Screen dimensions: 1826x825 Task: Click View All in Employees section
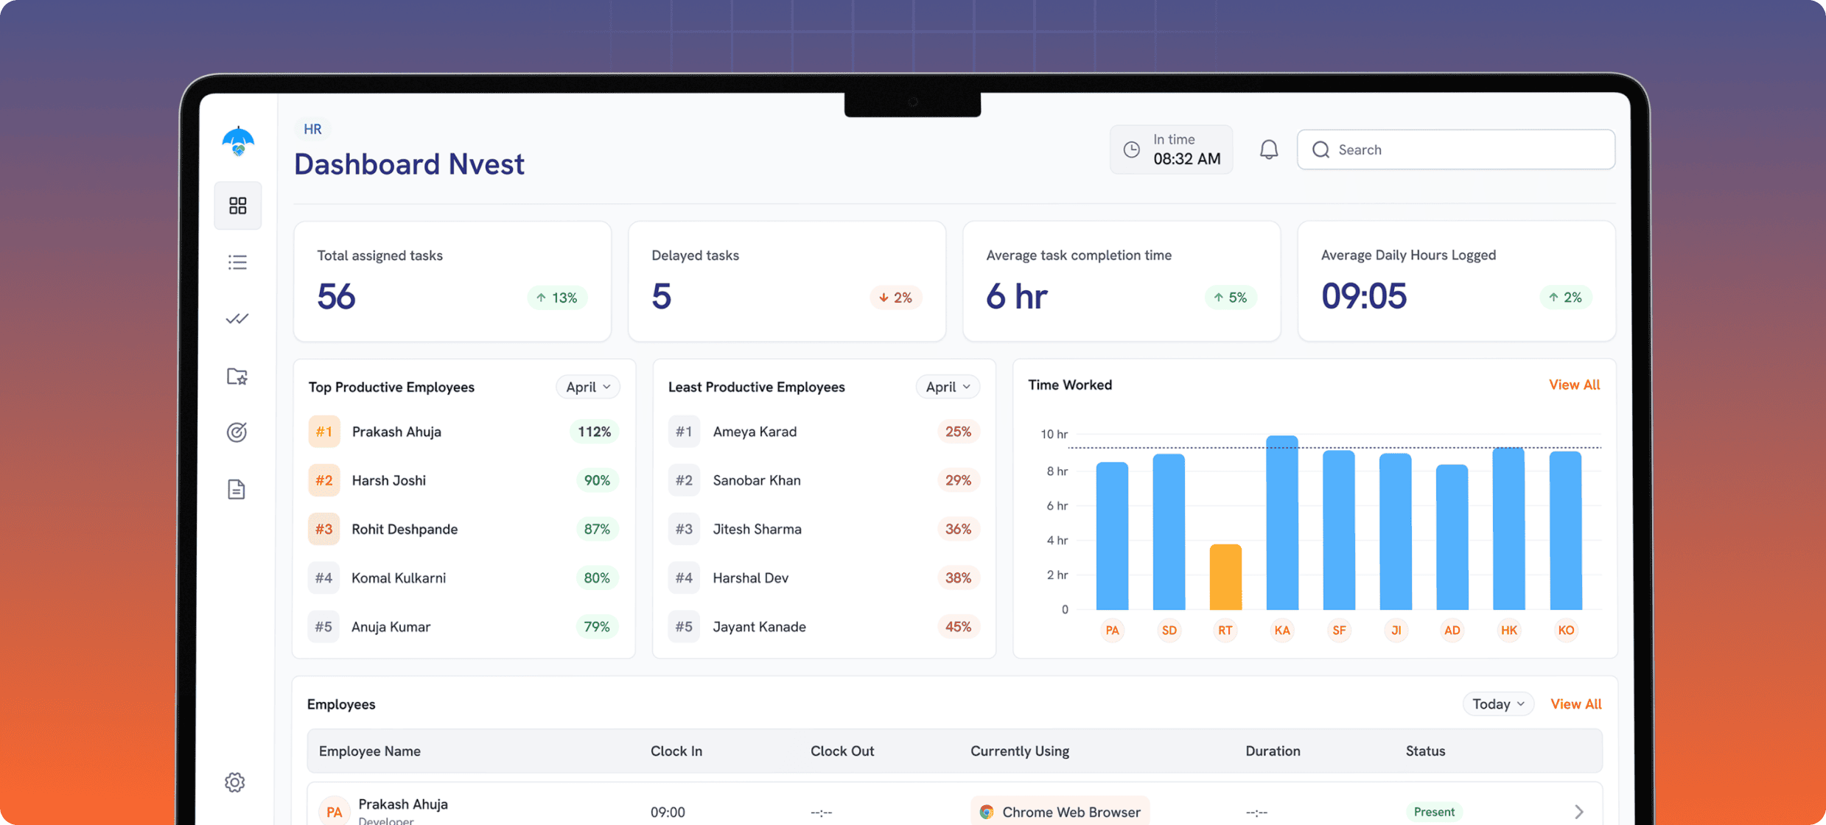[1575, 704]
